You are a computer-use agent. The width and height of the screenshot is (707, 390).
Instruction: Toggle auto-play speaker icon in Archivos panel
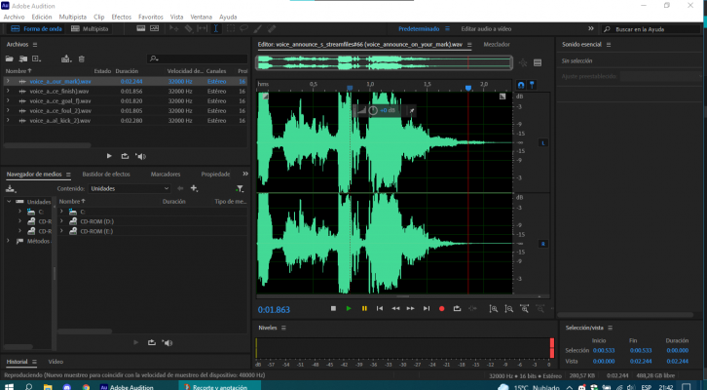[x=140, y=156]
